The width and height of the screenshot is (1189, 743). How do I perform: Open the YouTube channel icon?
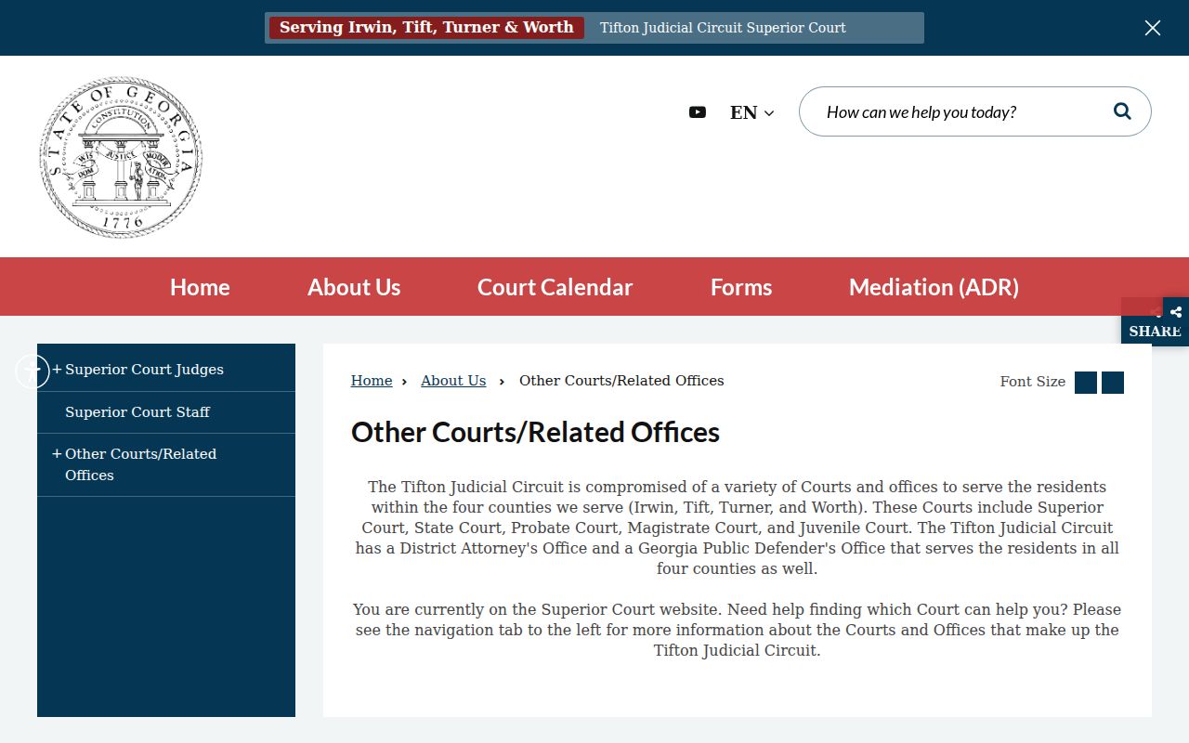tap(698, 112)
